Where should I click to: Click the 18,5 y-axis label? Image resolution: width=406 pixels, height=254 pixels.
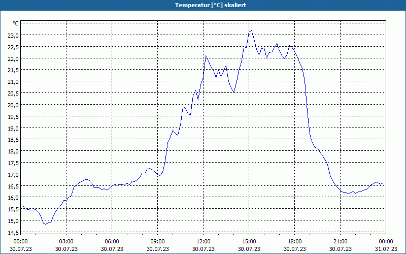[13, 140]
